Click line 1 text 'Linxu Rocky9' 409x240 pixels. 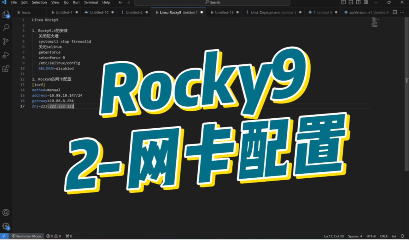[45, 20]
